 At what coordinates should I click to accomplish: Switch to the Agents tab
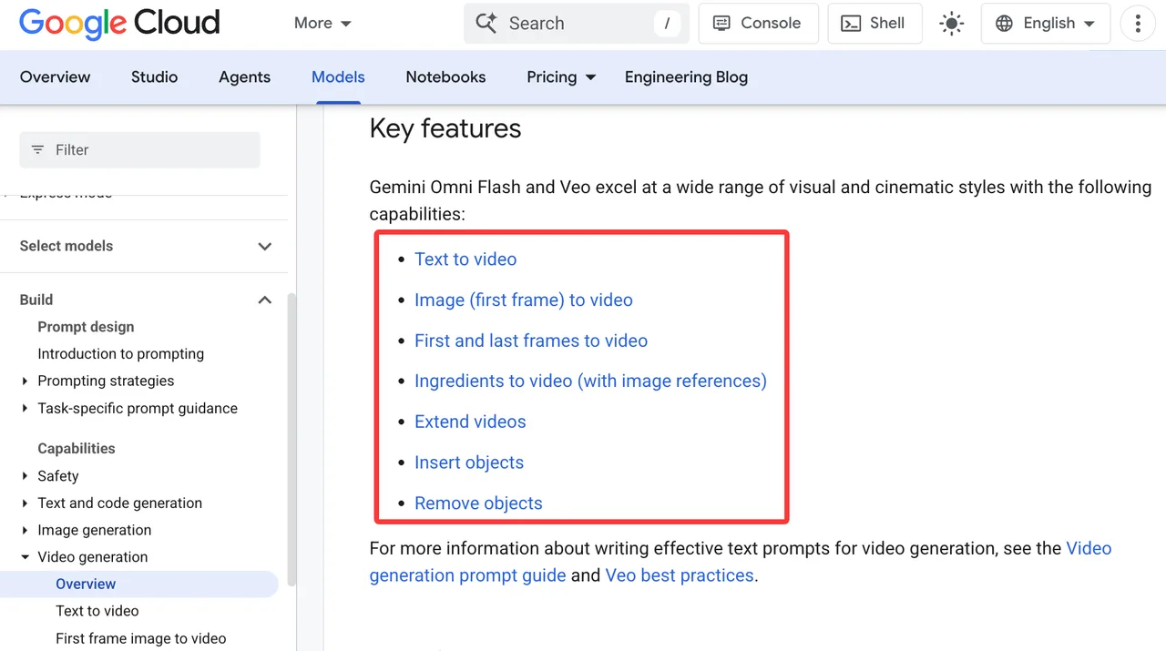pos(244,77)
